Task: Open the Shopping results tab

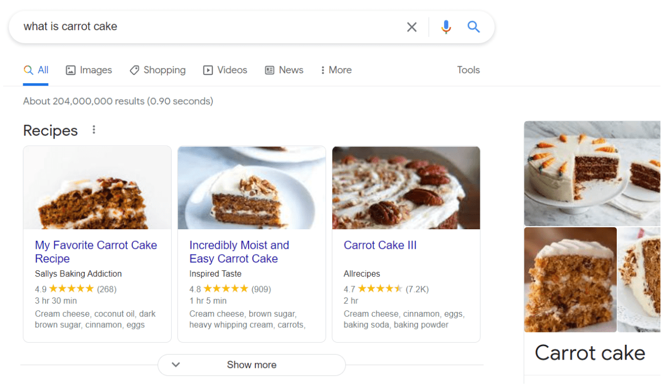Action: point(157,70)
